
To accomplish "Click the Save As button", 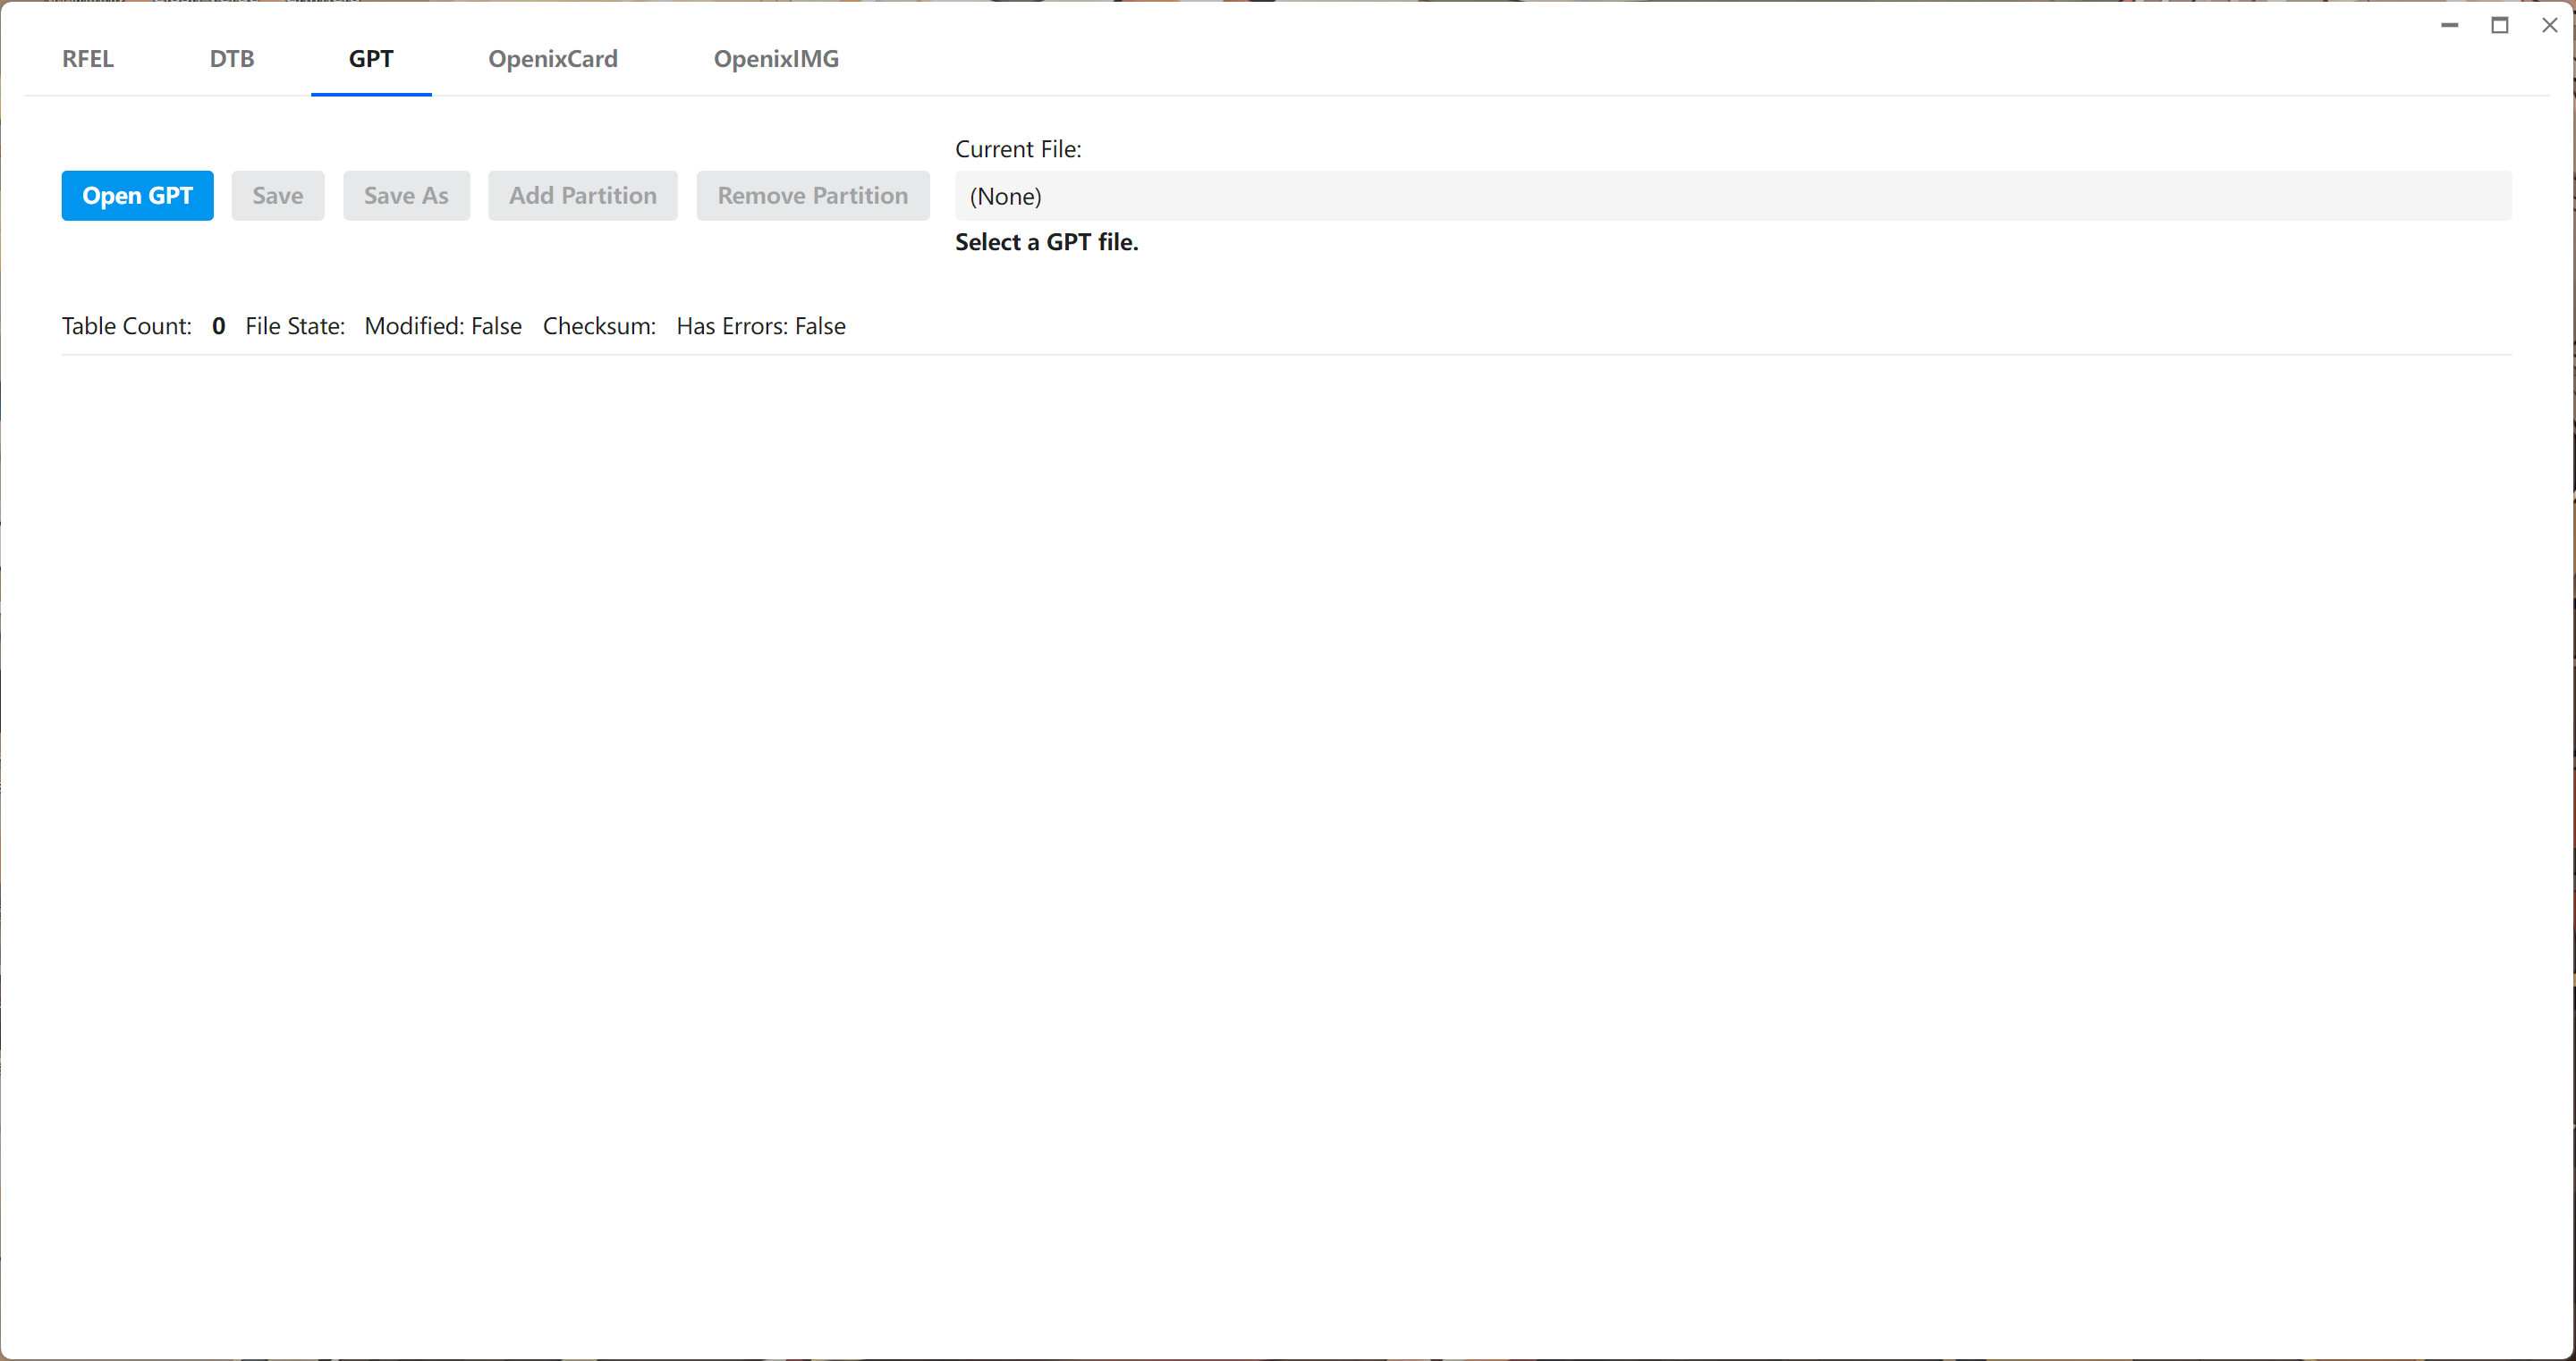I will (406, 196).
